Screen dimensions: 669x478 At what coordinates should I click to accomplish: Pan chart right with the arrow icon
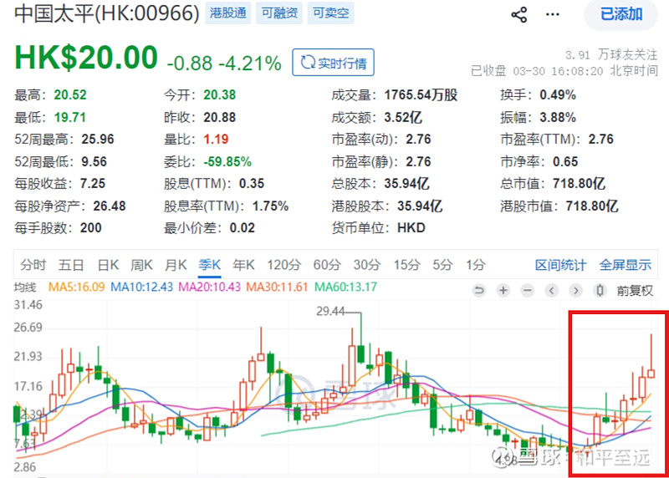576,291
